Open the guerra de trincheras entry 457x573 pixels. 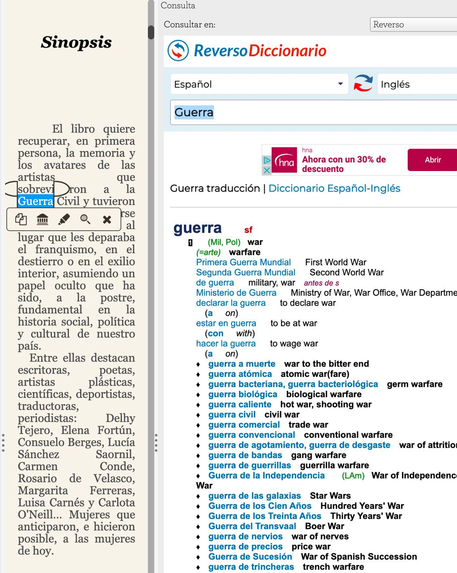point(251,567)
